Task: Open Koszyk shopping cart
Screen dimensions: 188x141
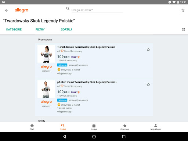Action: pos(94,127)
